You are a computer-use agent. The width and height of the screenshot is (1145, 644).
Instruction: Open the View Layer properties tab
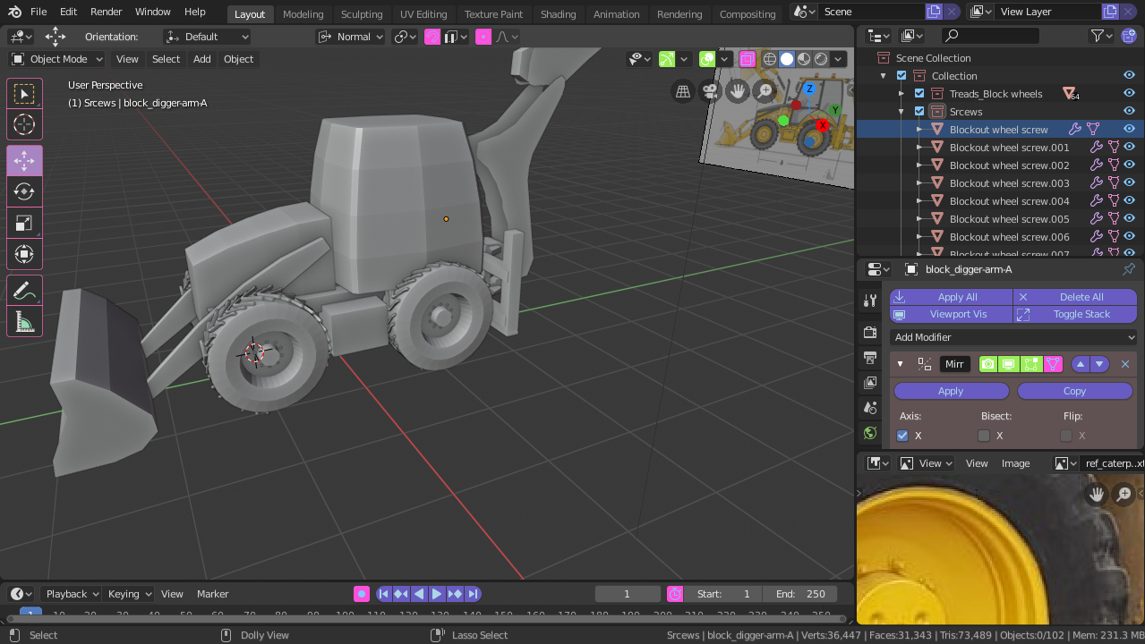coord(869,383)
